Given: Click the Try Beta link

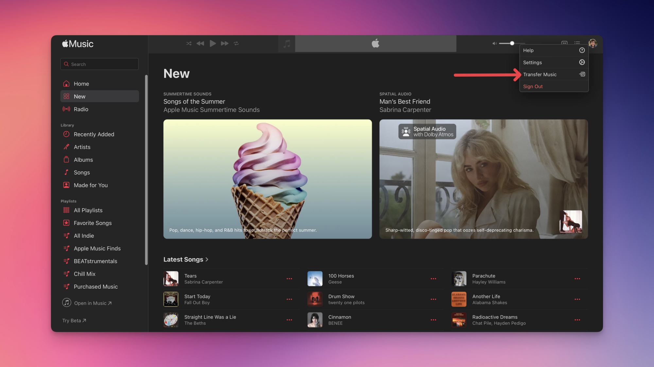Looking at the screenshot, I should coord(74,321).
